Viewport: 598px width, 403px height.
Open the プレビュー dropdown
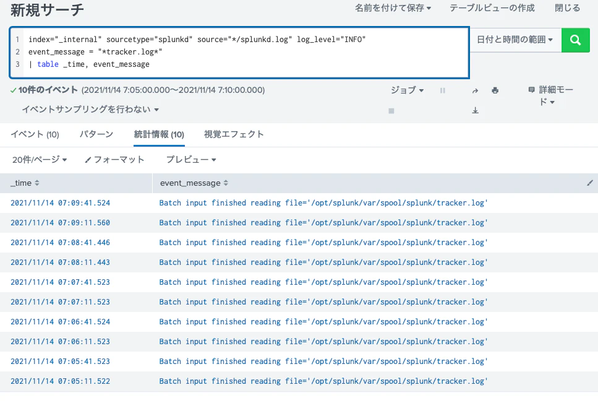pyautogui.click(x=191, y=160)
